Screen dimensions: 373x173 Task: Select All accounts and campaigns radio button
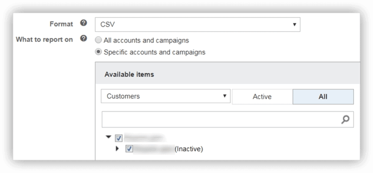[x=99, y=40]
